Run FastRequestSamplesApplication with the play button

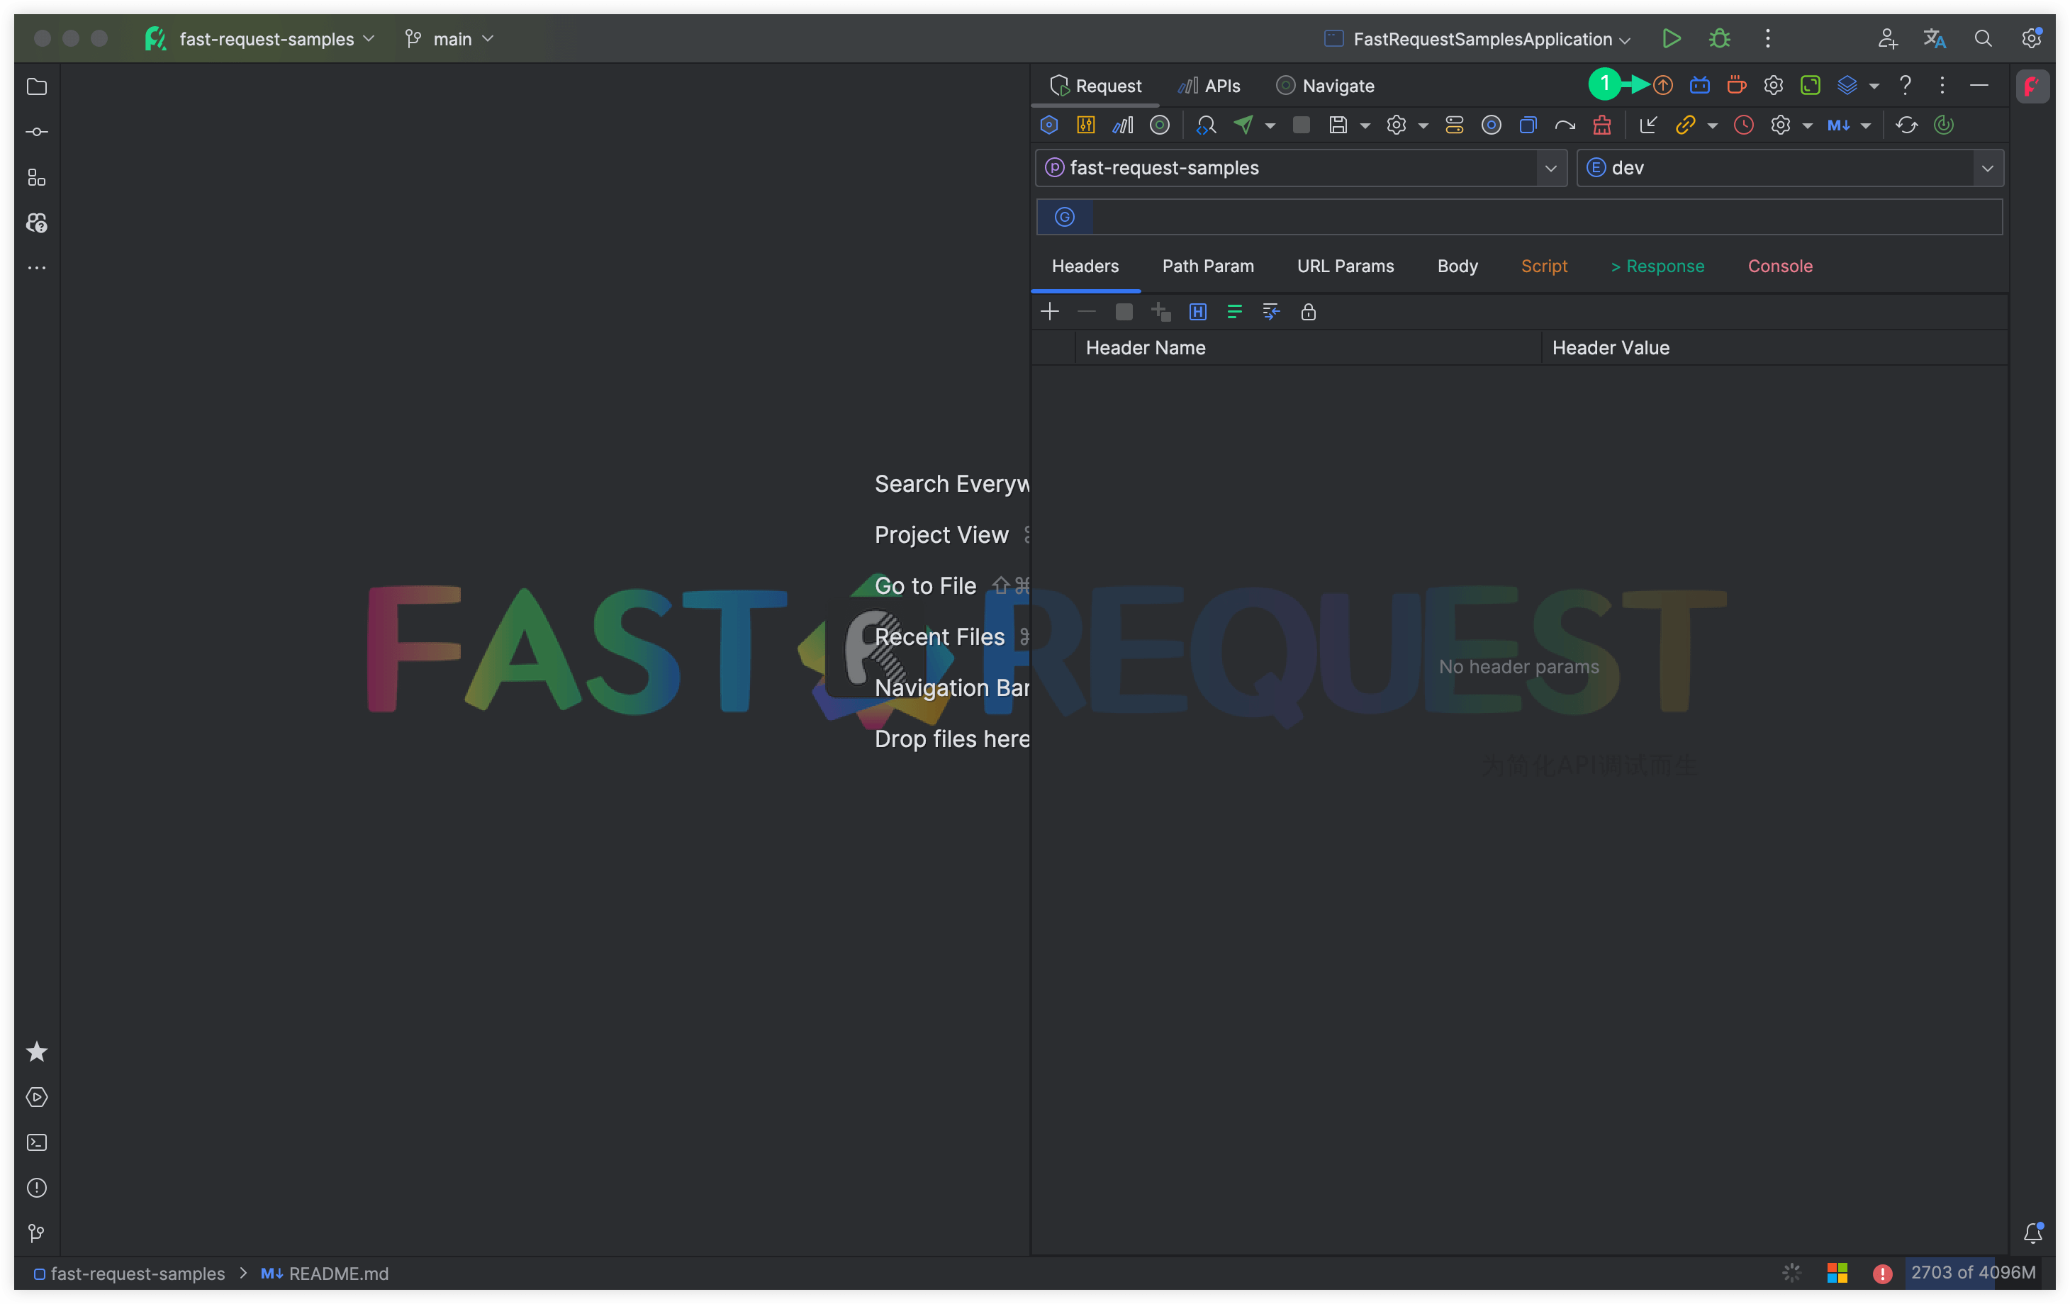tap(1670, 39)
